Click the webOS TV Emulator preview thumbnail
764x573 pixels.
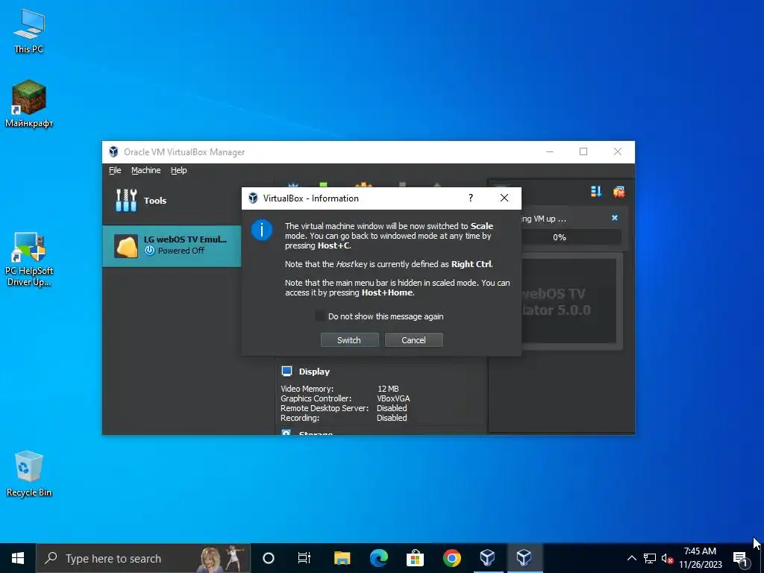point(569,300)
